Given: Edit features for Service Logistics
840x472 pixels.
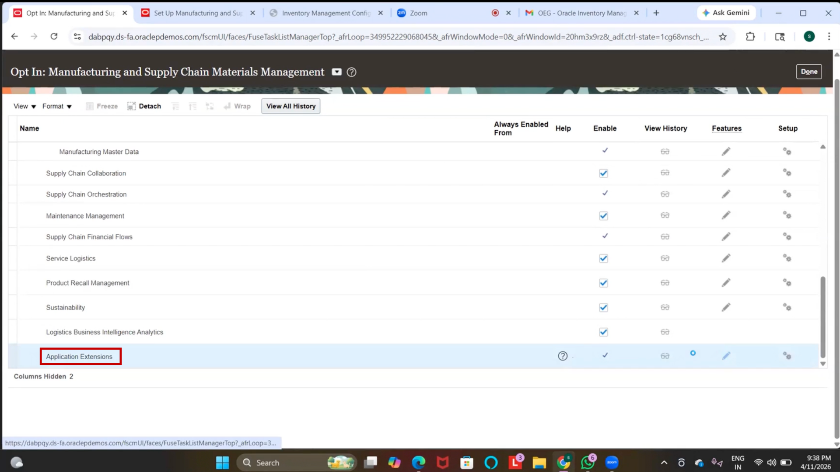Looking at the screenshot, I should (726, 258).
